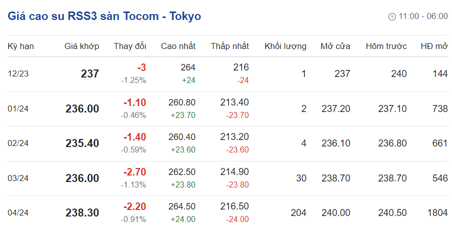
Task: Click the title 'Giá cao su RSS3 sàn Tocom - Tokyo'
Action: coord(104,16)
